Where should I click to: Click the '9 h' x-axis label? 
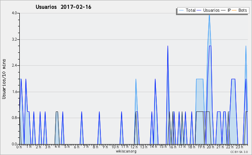pyautogui.click(x=105, y=147)
